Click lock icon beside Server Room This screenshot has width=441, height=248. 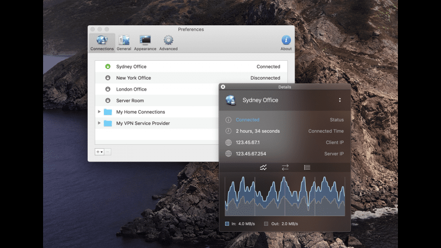click(x=108, y=100)
